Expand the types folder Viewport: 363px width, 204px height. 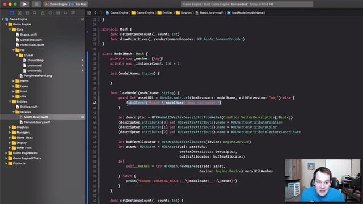click(x=14, y=86)
